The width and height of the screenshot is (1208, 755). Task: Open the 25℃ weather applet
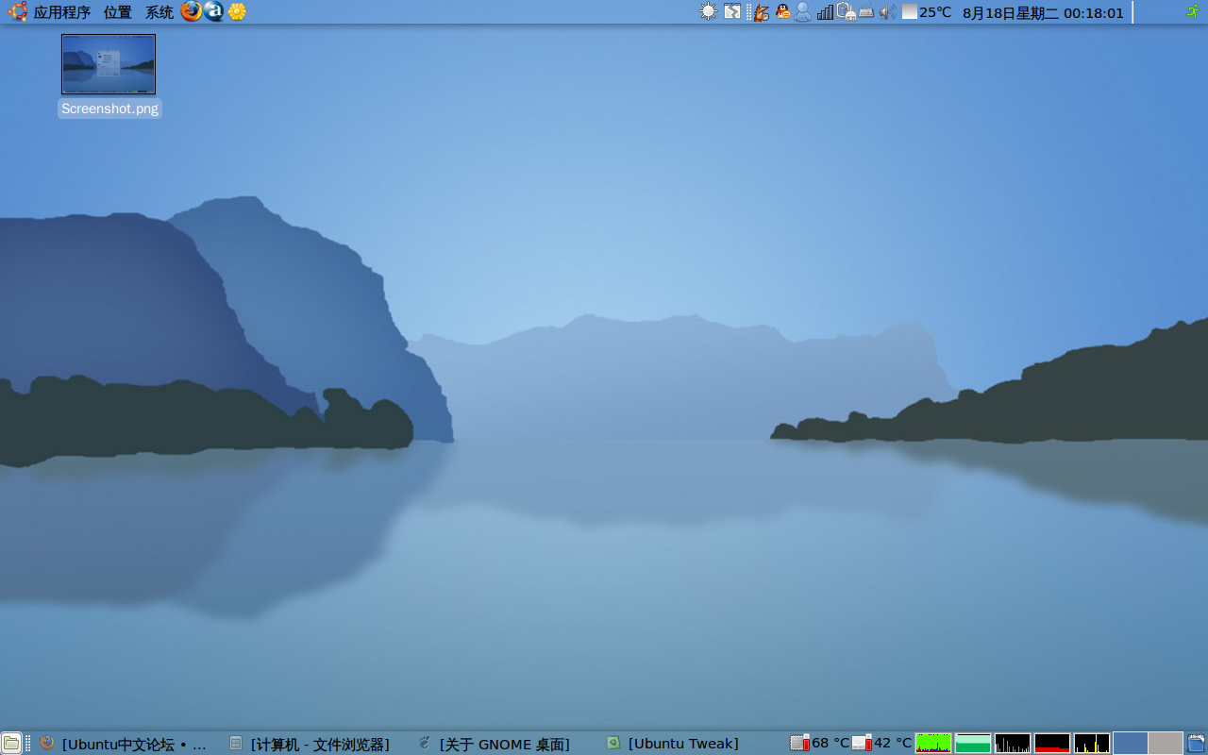click(x=927, y=12)
